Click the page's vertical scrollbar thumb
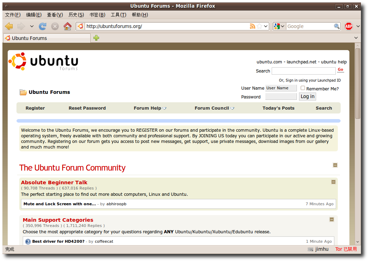The width and height of the screenshot is (369, 262). coord(357,83)
